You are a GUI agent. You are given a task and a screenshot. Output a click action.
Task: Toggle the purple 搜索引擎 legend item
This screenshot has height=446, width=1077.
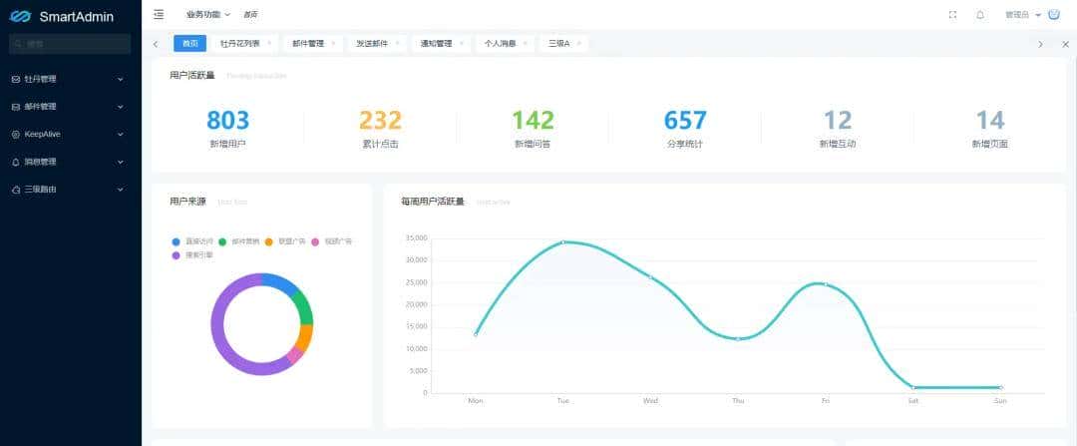point(191,255)
